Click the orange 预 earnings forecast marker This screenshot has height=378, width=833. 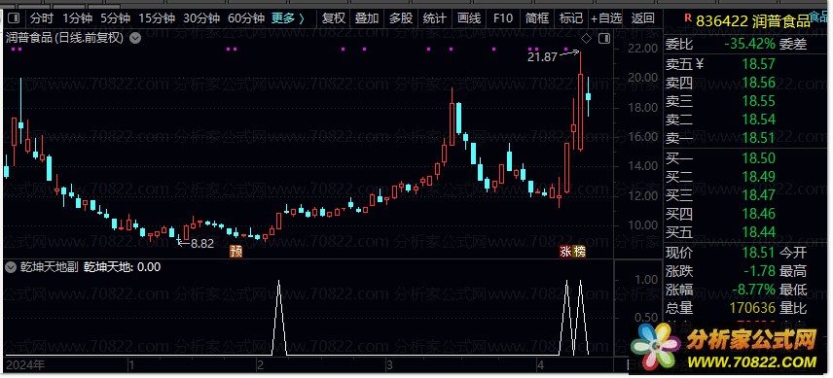pos(235,252)
